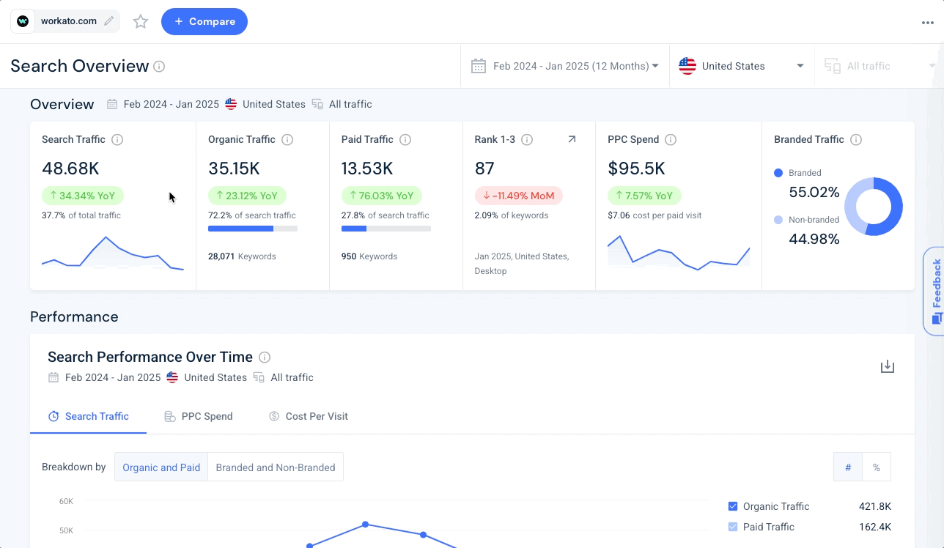The width and height of the screenshot is (944, 548).
Task: Click the Branded Traffic info icon
Action: click(856, 140)
